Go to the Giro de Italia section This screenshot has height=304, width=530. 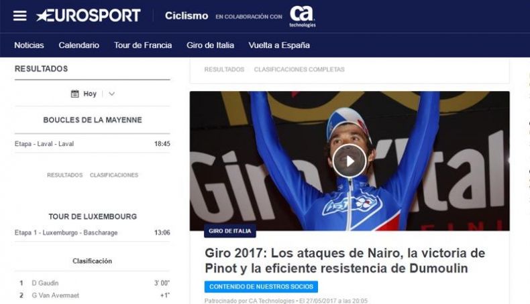210,46
